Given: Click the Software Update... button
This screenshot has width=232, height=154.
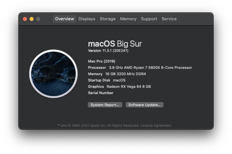Looking at the screenshot, I should pos(144,105).
